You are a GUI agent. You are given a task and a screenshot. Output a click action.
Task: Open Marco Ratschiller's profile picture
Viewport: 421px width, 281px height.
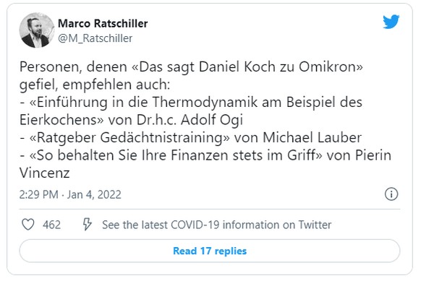pos(36,30)
